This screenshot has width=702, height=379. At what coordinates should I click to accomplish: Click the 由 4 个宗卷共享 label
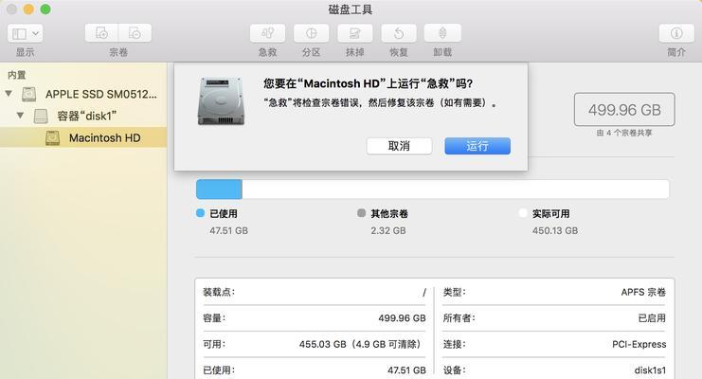click(624, 133)
